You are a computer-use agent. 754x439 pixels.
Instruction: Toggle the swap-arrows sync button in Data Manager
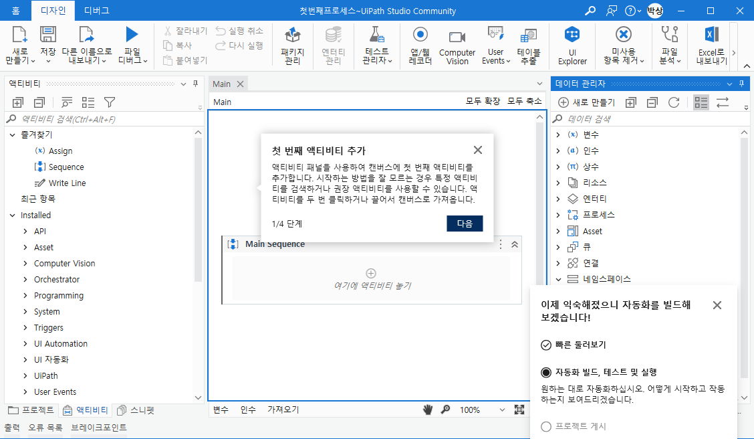click(723, 102)
